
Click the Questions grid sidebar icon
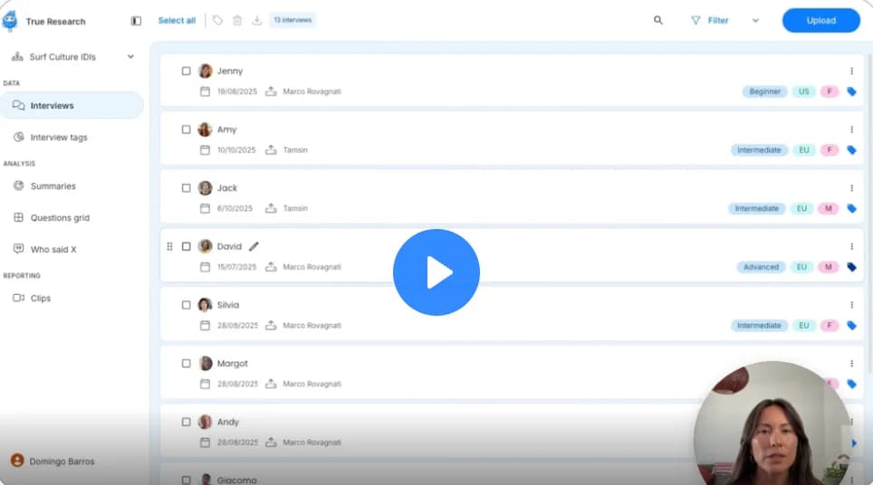[x=18, y=217]
